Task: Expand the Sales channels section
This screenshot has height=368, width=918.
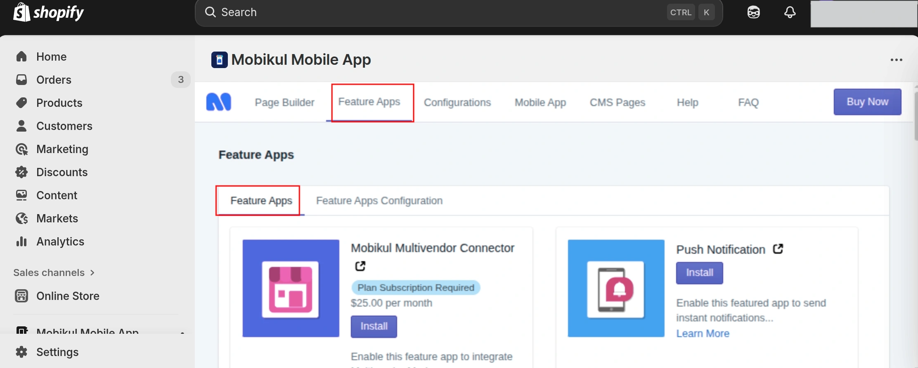Action: coord(54,273)
